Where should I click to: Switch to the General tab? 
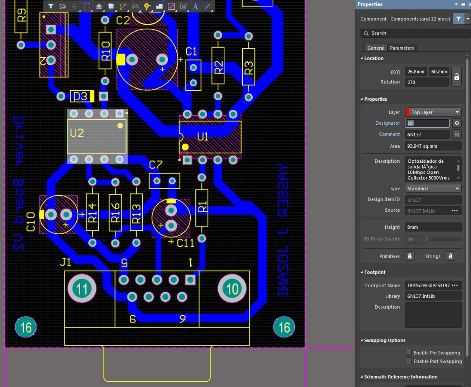376,48
